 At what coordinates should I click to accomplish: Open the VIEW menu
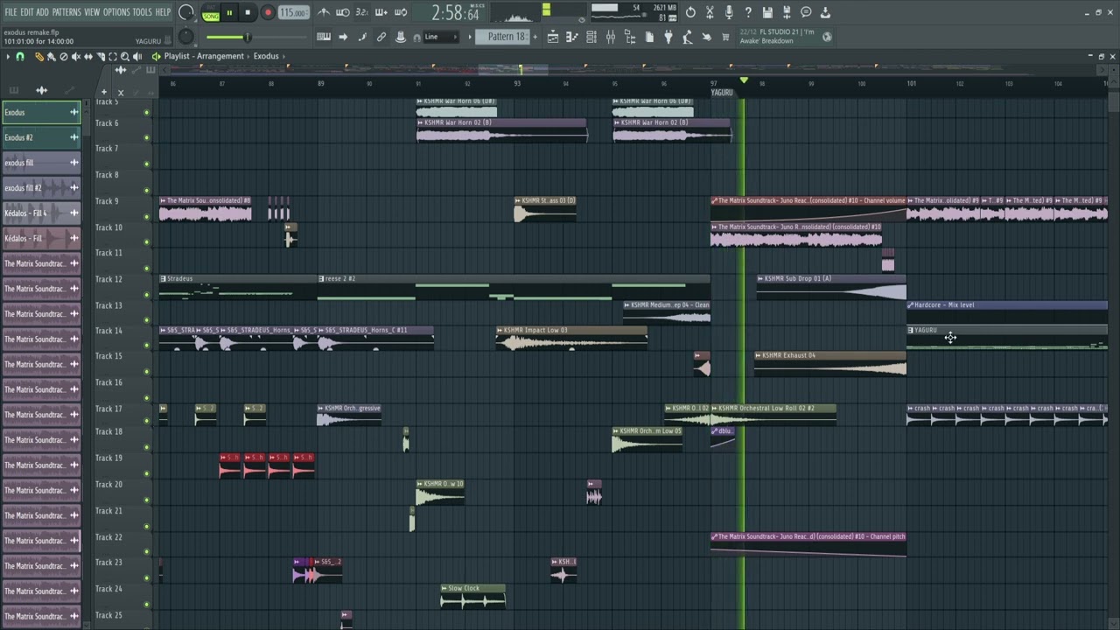tap(92, 12)
